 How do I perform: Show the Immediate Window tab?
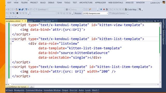pyautogui.click(x=52, y=90)
